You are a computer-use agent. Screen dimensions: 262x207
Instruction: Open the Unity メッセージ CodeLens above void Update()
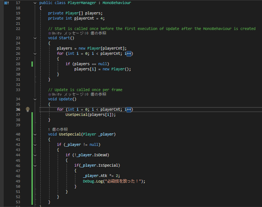coord(68,94)
